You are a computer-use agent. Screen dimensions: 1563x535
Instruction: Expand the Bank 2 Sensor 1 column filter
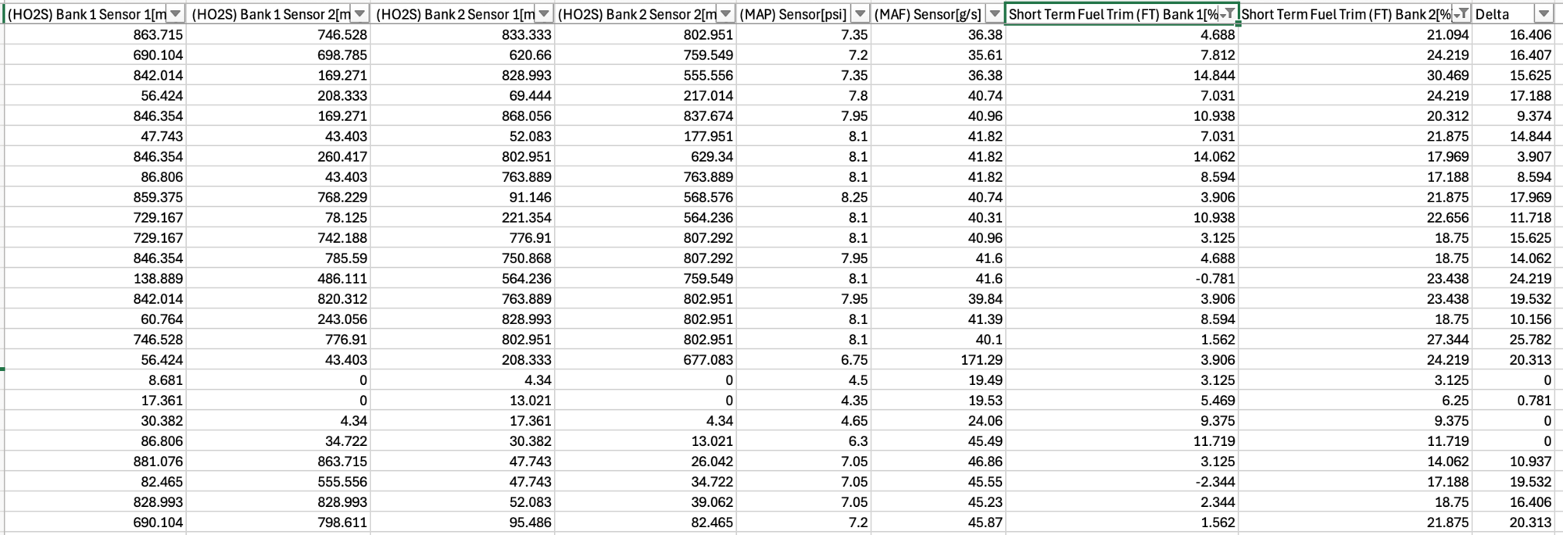(544, 14)
